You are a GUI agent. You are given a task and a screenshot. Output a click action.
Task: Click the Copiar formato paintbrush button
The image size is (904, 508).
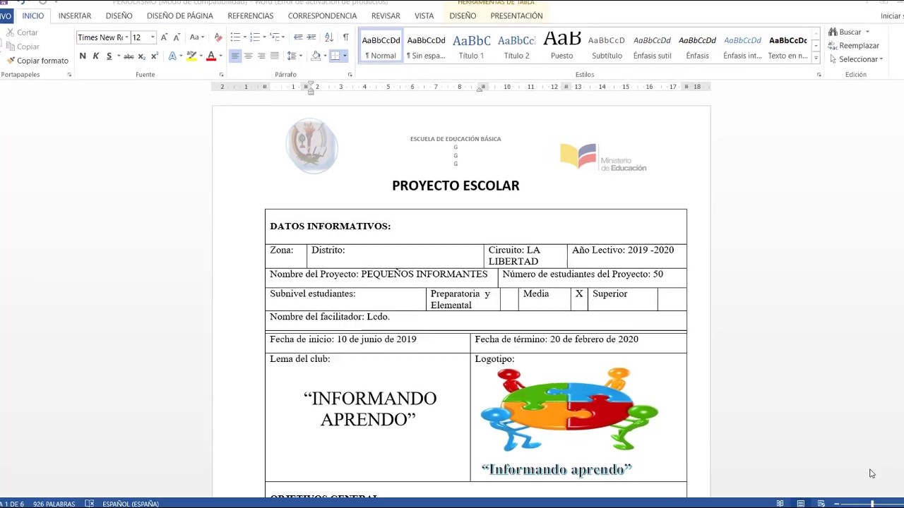coord(37,61)
